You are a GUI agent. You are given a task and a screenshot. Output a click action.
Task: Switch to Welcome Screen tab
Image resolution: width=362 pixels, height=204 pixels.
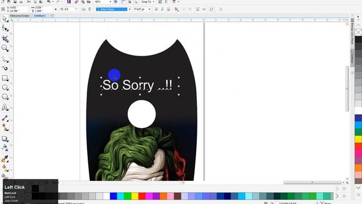tap(20, 16)
